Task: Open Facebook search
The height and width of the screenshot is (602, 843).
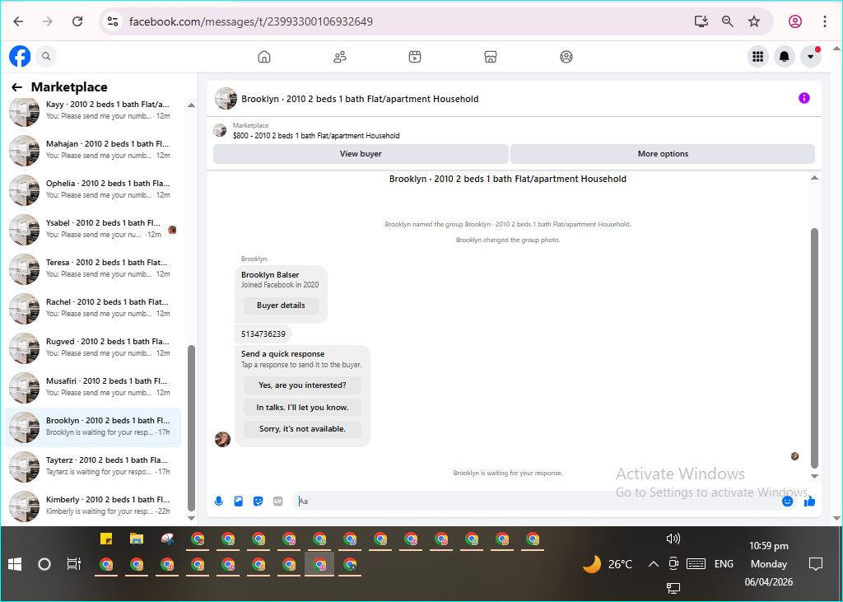Action: 46,56
